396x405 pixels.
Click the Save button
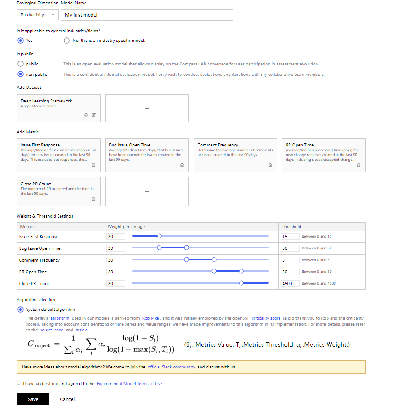(33, 399)
